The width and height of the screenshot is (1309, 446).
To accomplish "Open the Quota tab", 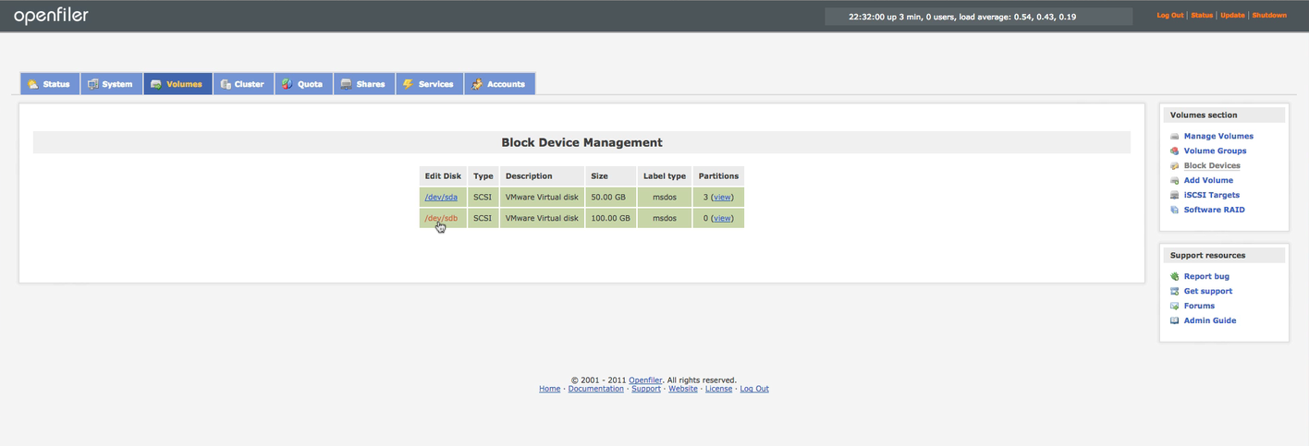I will coord(303,84).
